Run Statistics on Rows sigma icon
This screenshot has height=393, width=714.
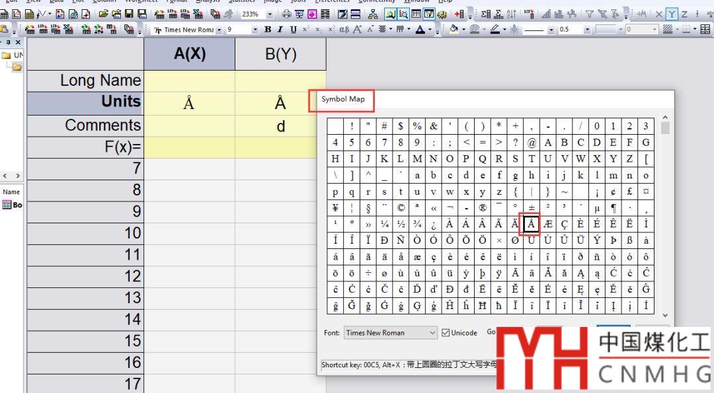(x=498, y=14)
